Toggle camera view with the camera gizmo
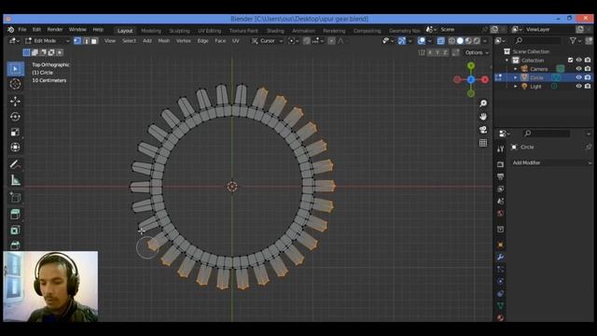 pyautogui.click(x=483, y=130)
